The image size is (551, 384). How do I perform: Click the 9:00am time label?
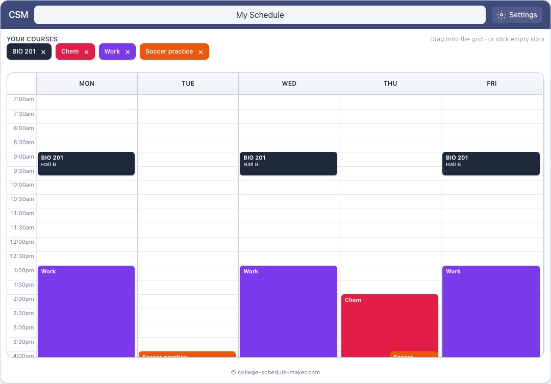(23, 157)
